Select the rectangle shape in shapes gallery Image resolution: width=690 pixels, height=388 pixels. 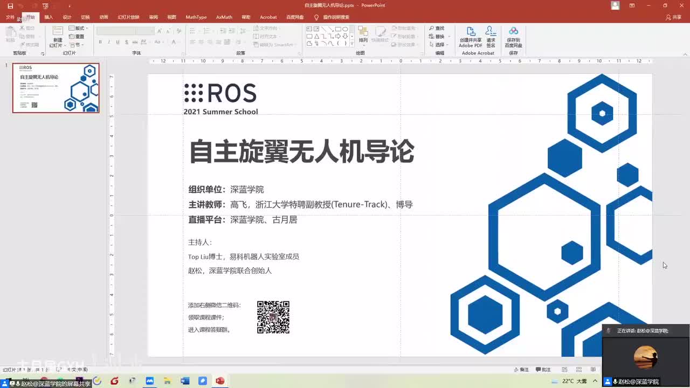coord(337,29)
